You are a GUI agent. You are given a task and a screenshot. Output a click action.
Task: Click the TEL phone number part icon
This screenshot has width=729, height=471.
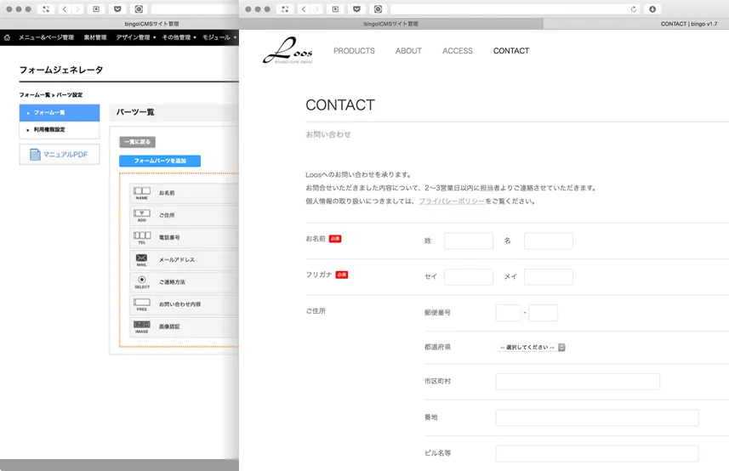[141, 236]
